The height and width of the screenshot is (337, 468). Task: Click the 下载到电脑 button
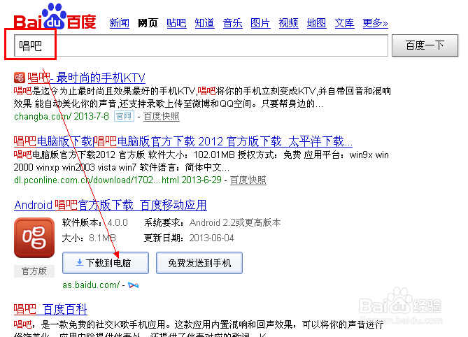click(106, 263)
